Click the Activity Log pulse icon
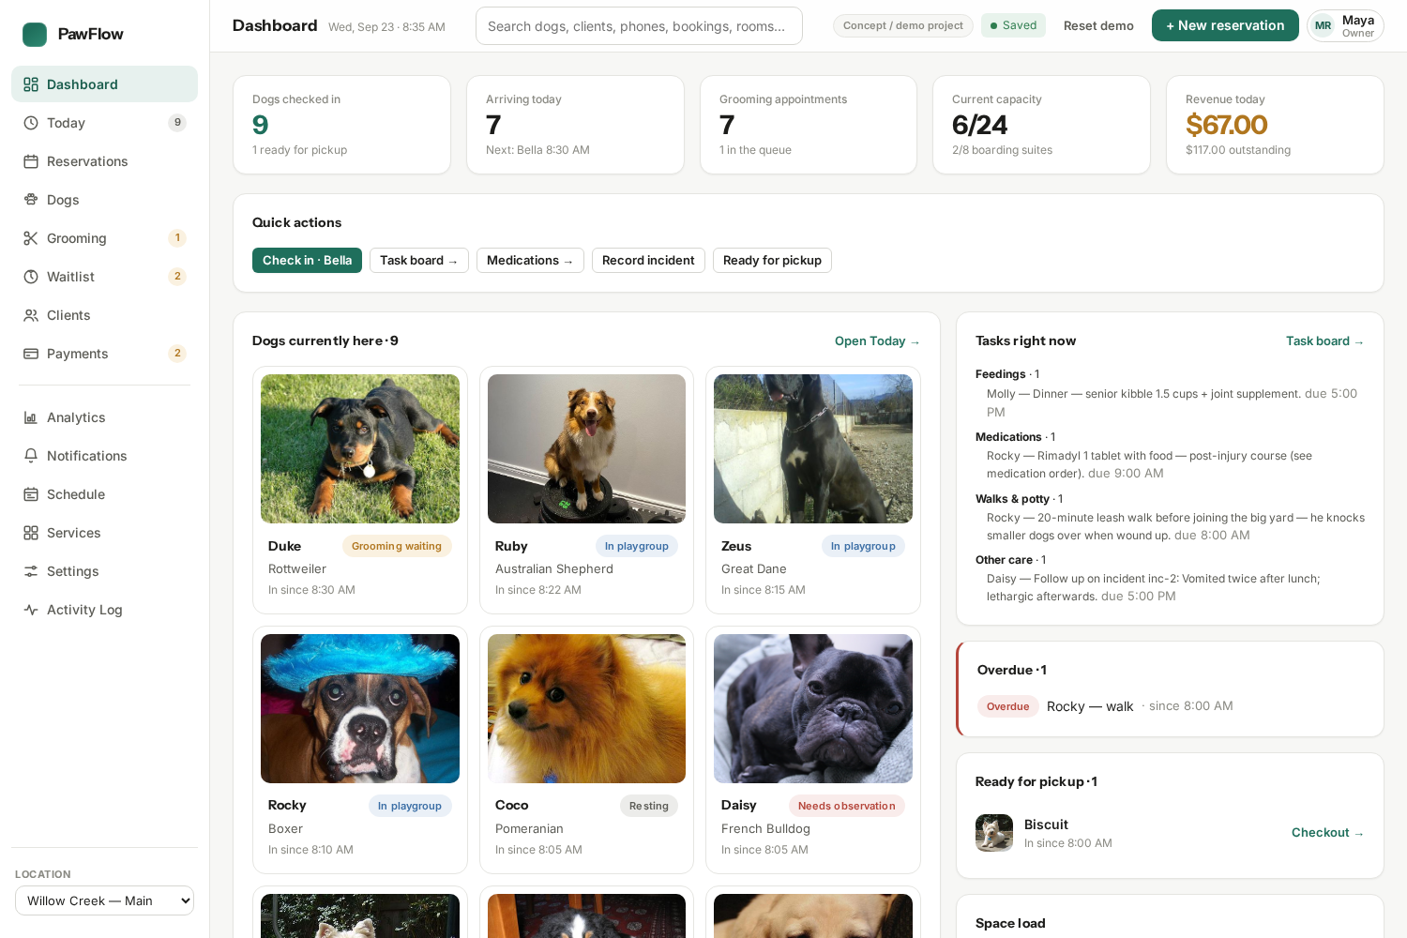The width and height of the screenshot is (1407, 938). point(31,610)
